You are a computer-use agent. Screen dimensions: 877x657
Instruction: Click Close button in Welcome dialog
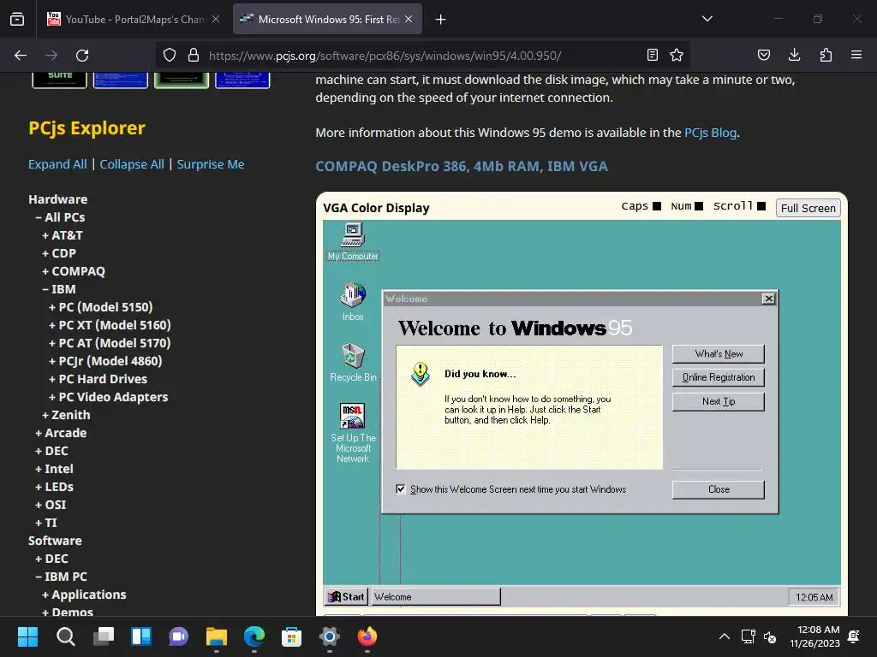pos(719,489)
